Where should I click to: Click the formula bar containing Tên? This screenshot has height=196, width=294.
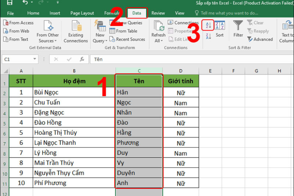192,59
